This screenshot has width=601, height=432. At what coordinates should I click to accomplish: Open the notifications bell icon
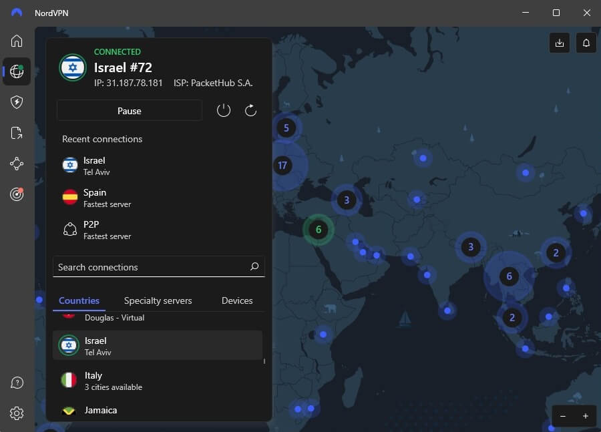(x=586, y=43)
